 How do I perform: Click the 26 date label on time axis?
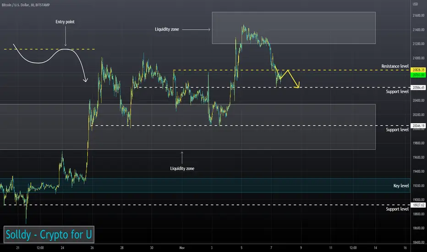coord(92,247)
